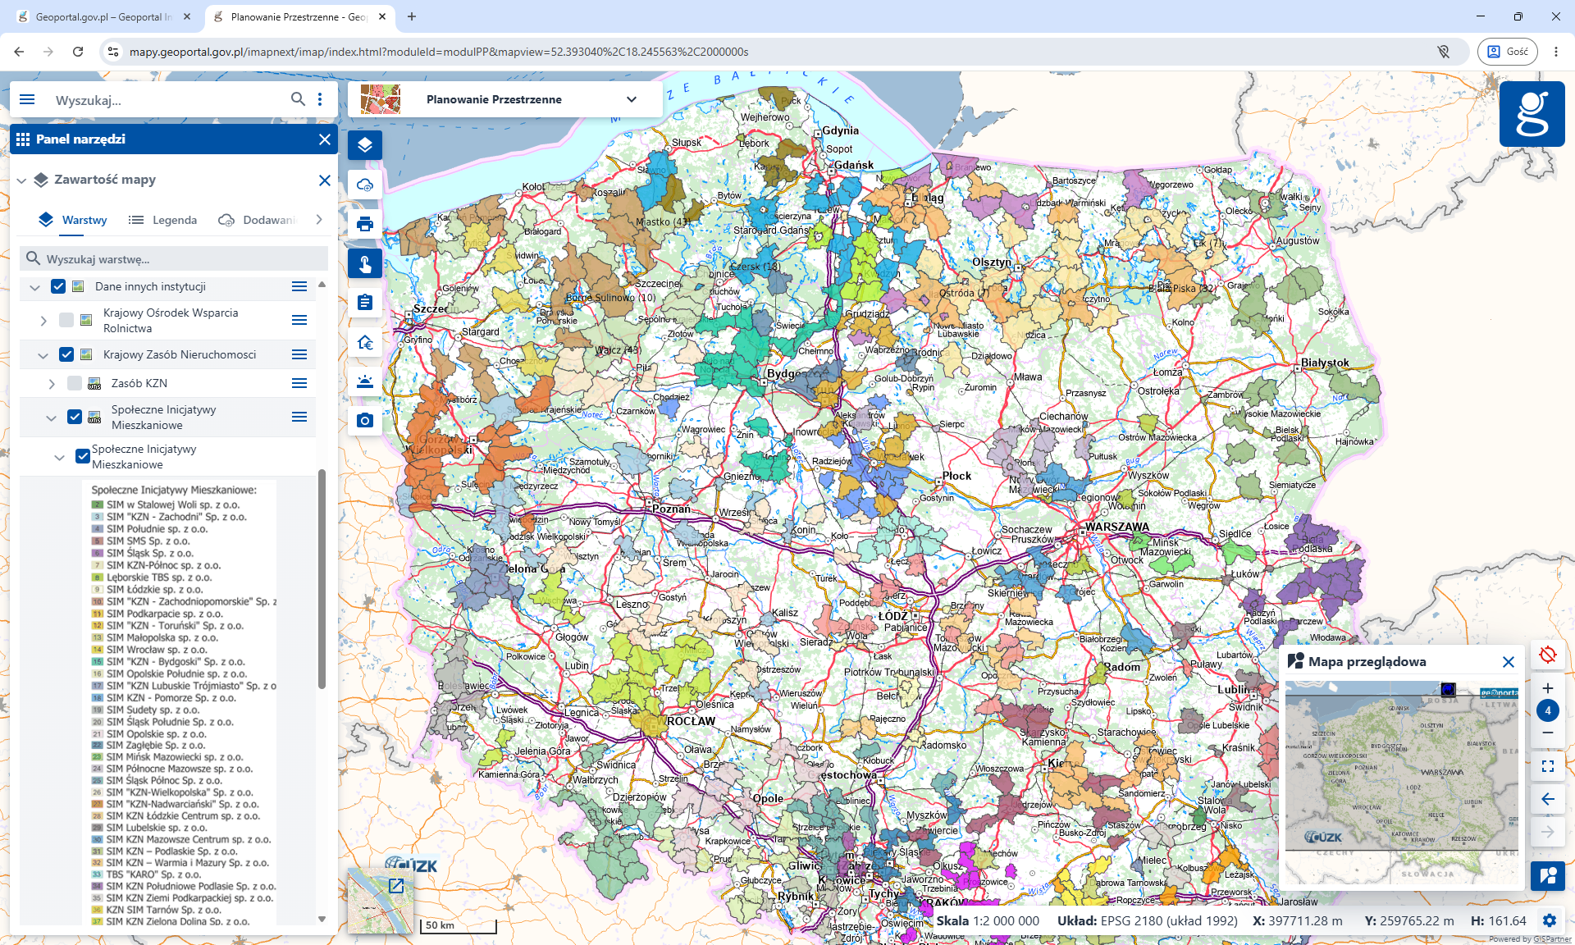1575x945 pixels.
Task: Open the Dodawanie tab
Action: [257, 220]
